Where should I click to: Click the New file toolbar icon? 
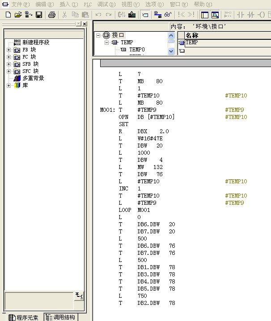point(8,15)
